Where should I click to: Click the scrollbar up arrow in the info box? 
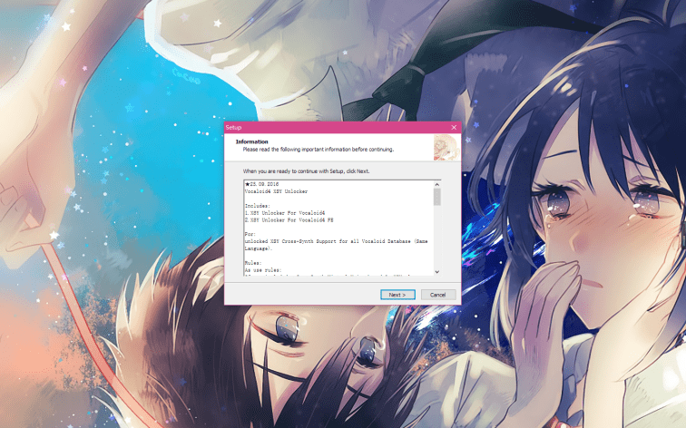coord(436,185)
